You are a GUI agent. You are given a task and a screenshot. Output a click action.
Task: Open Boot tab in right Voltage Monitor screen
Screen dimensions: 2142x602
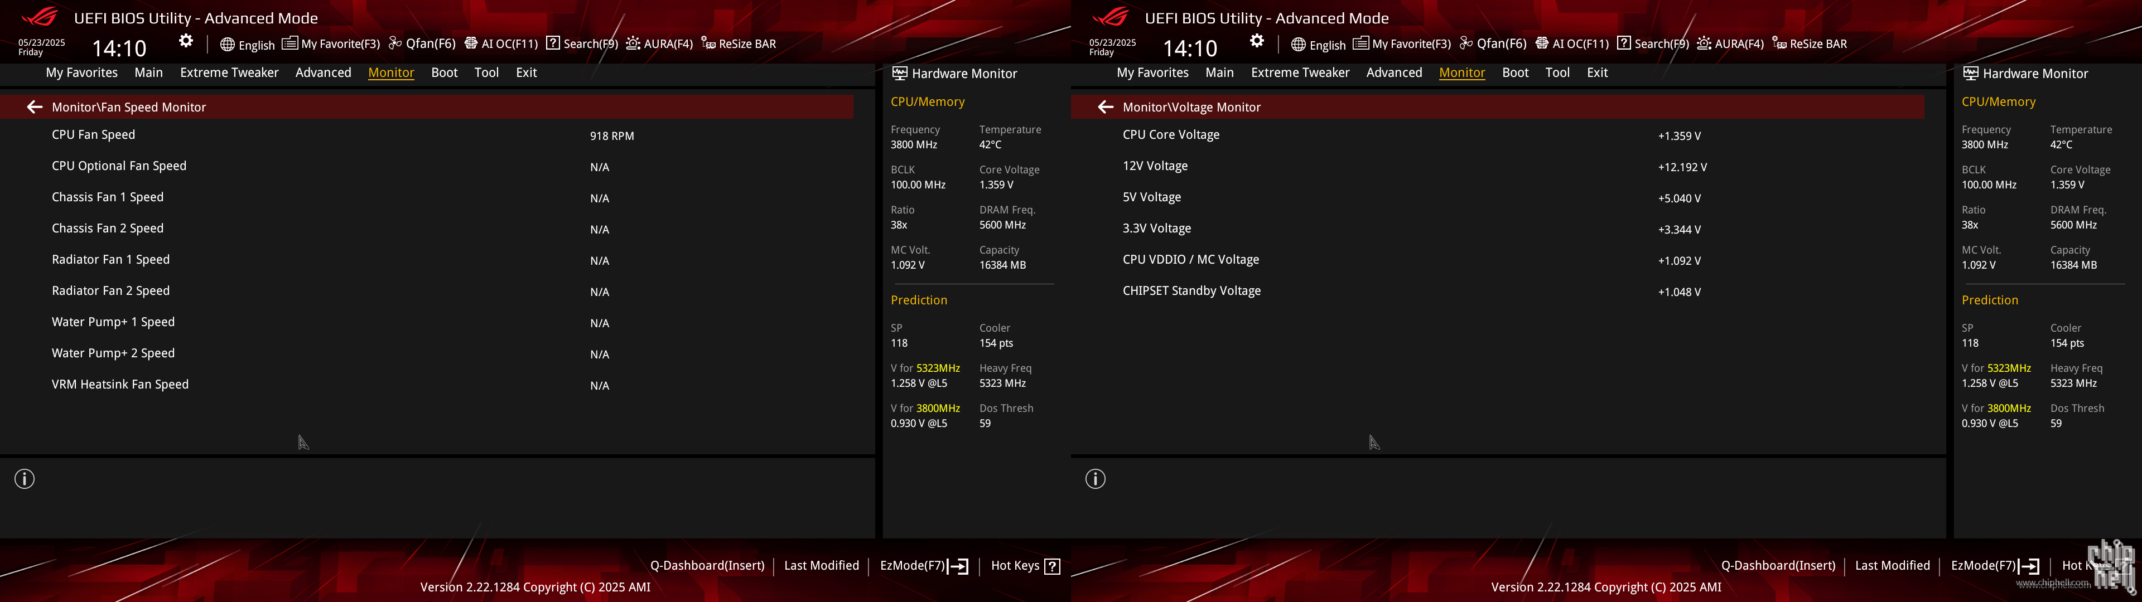1515,72
